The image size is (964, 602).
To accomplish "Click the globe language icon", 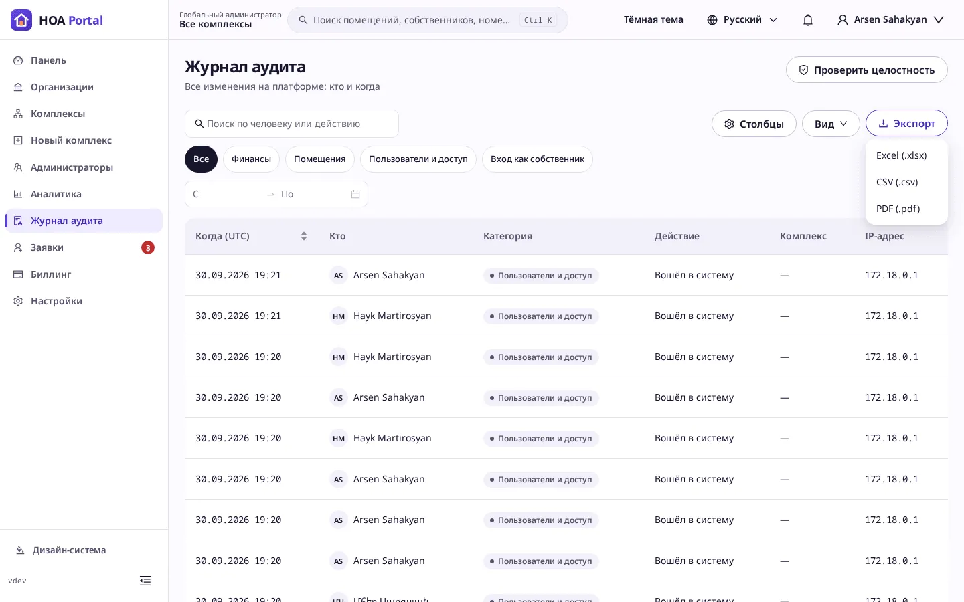I will point(712,20).
